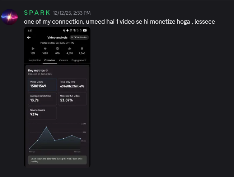234x177 pixels.
Task: Click the info icon beside Key metrics
Action: pos(47,70)
